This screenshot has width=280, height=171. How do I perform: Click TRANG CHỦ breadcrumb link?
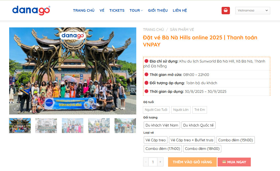(153, 30)
